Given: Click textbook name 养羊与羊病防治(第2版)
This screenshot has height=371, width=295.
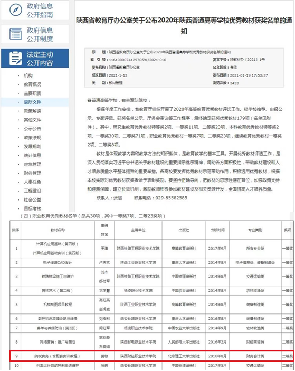Looking at the screenshot, I should (58, 328).
